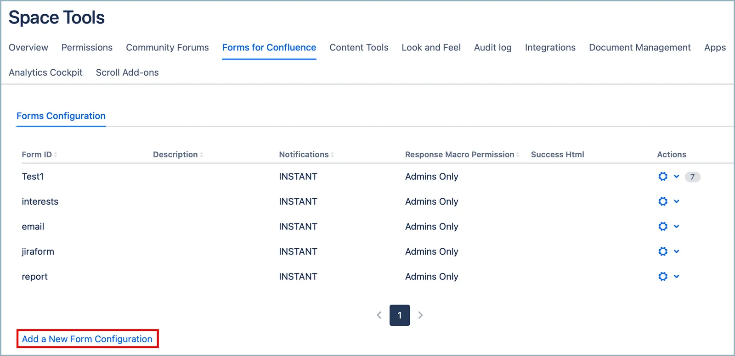This screenshot has height=356, width=735.
Task: Open the Audit log tab
Action: click(493, 48)
